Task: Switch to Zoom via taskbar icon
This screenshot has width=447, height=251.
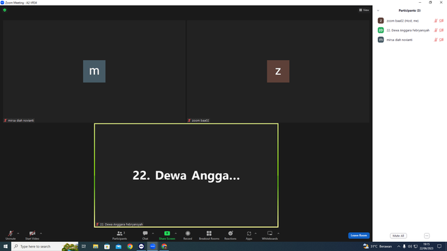Action: coord(153,246)
